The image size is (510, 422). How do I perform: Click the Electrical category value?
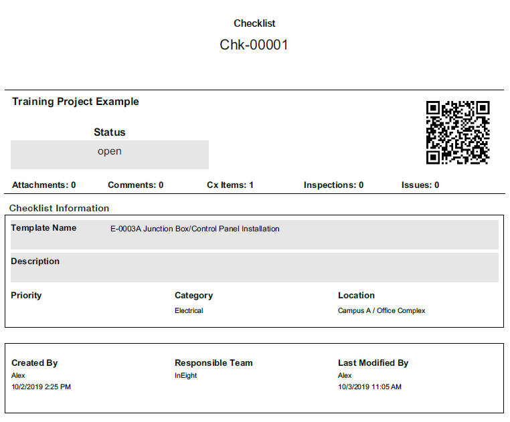coord(189,311)
